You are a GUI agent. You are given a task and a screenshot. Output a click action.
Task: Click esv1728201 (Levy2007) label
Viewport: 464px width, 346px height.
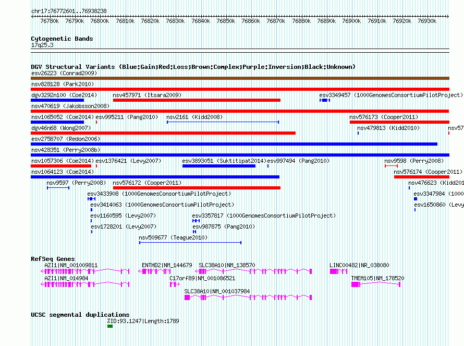point(124,226)
